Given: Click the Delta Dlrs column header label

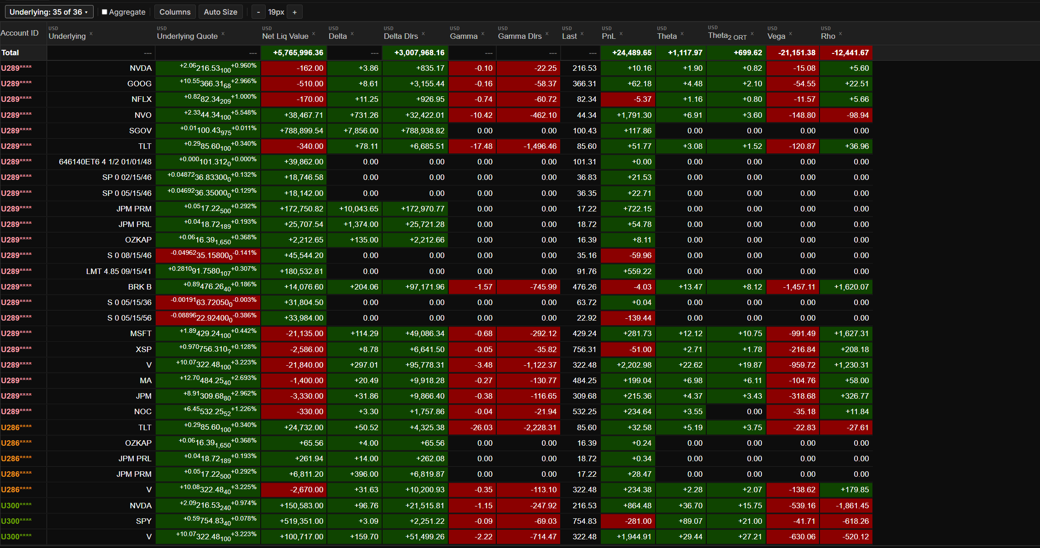Looking at the screenshot, I should 401,36.
